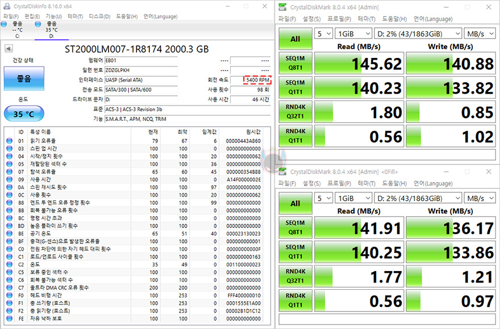
Task: Run RND4K Q32T1 test in lower 0Fill window
Action: tap(295, 276)
